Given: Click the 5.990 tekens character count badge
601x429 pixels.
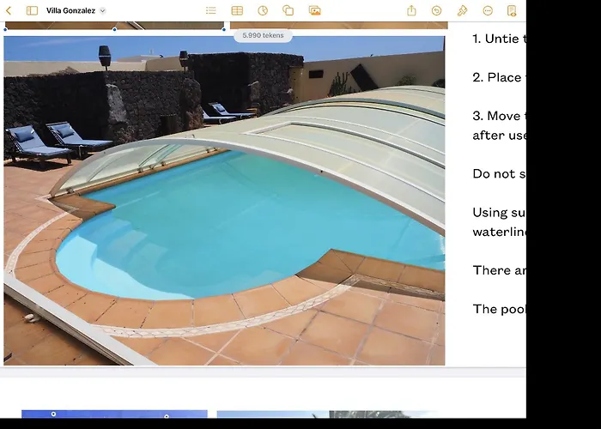Looking at the screenshot, I should click(263, 35).
